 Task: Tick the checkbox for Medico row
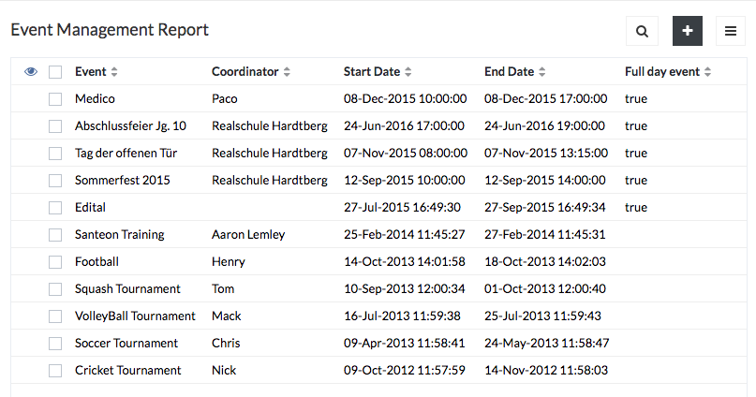[55, 98]
